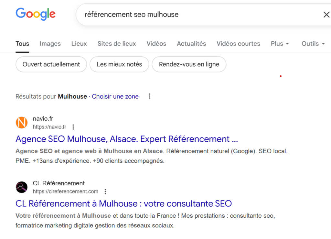This screenshot has width=331, height=239.
Task: Switch to the Images tab
Action: click(50, 44)
